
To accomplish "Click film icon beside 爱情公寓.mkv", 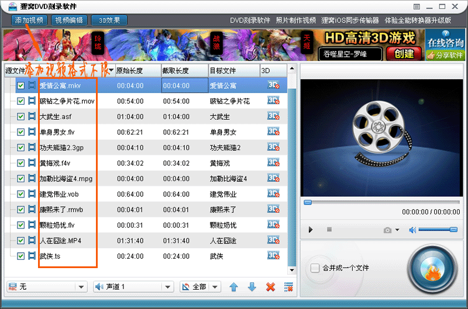I will (x=32, y=85).
